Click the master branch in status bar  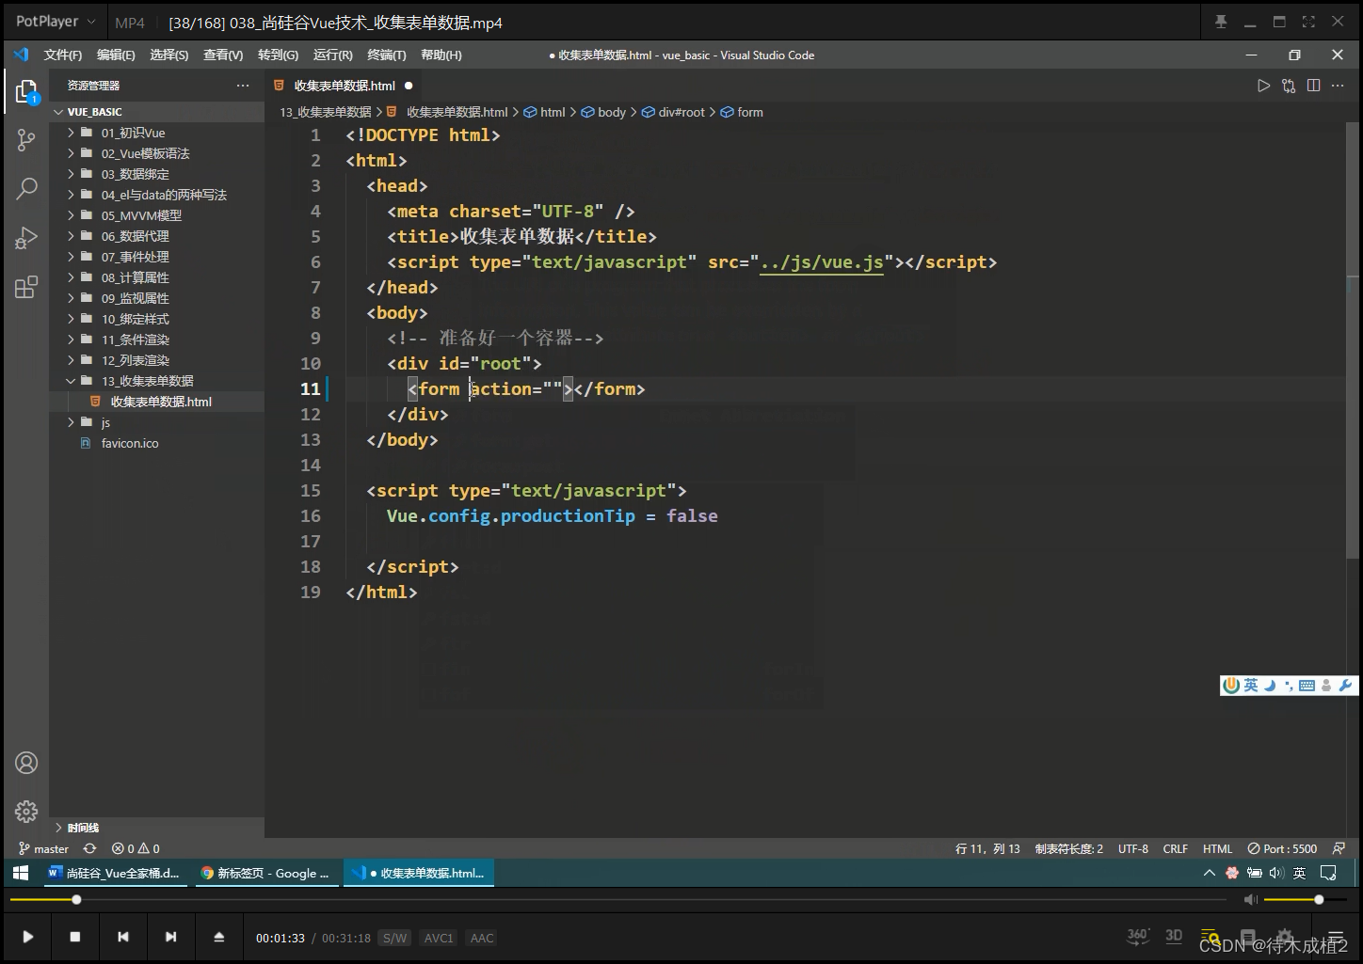coord(43,848)
